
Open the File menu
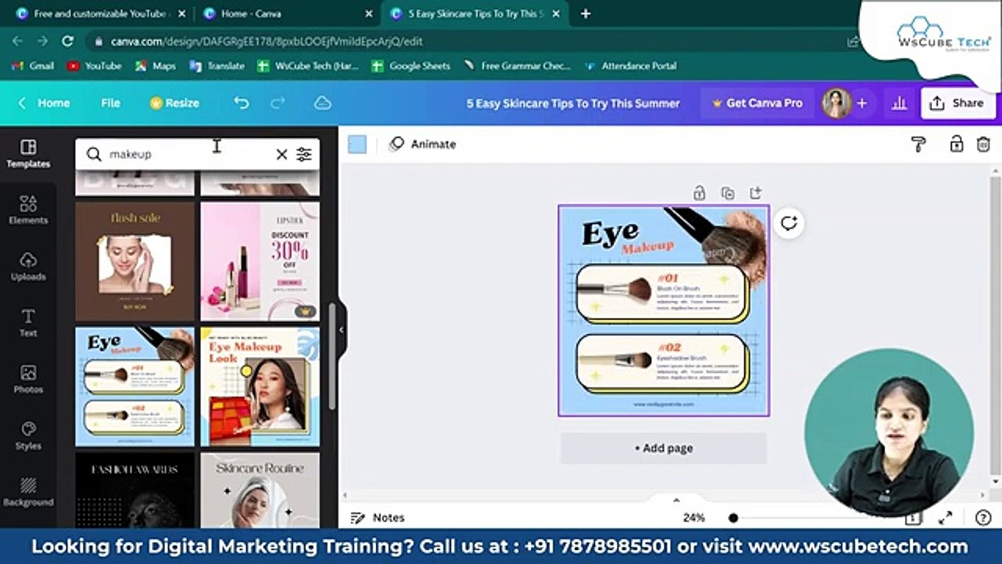(110, 103)
